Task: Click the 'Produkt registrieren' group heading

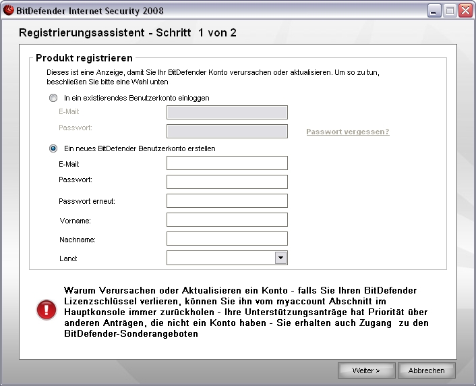Action: pyautogui.click(x=84, y=58)
